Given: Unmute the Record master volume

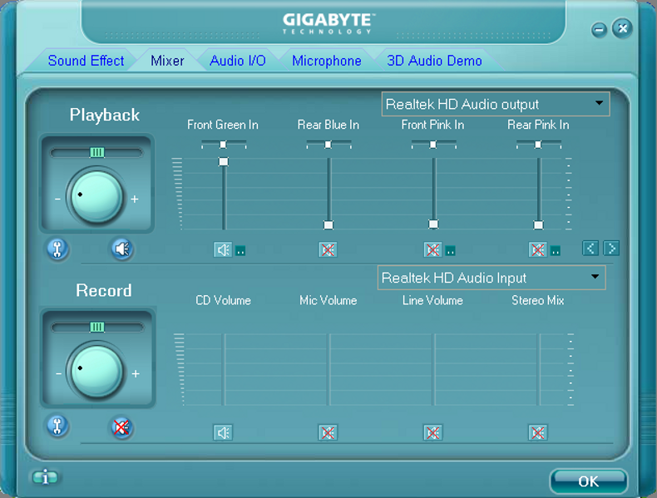Looking at the screenshot, I should coord(122,427).
